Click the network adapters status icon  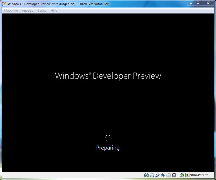163,175
